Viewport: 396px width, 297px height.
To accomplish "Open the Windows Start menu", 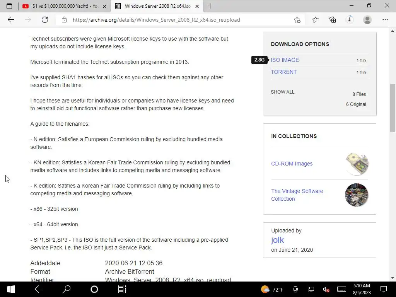I will [x=10, y=289].
